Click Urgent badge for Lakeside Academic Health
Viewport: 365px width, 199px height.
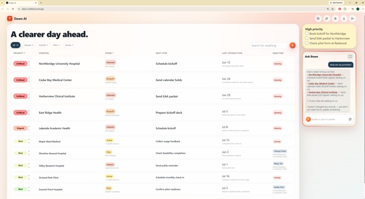20,128
